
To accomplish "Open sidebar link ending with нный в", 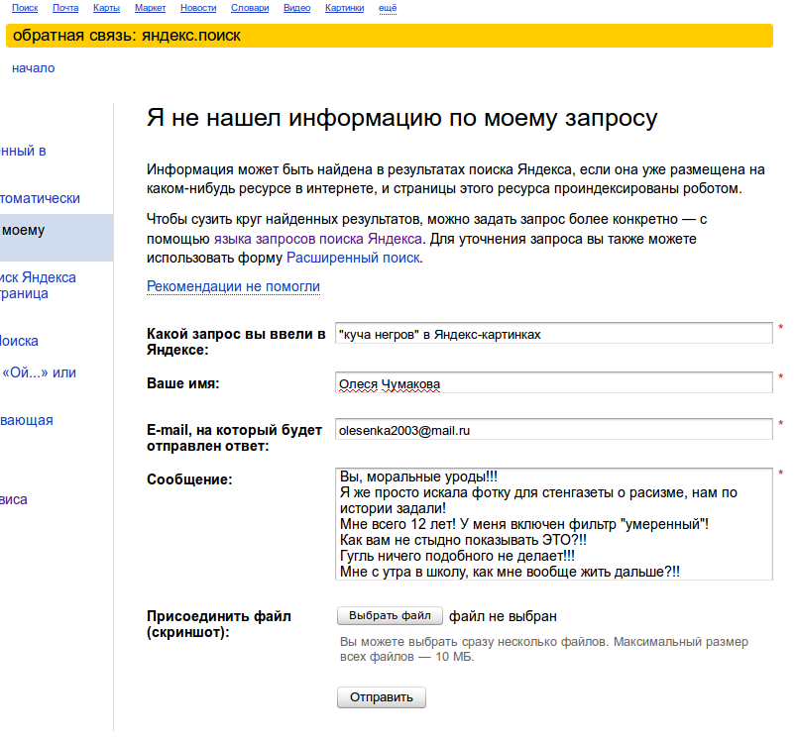I will [23, 151].
